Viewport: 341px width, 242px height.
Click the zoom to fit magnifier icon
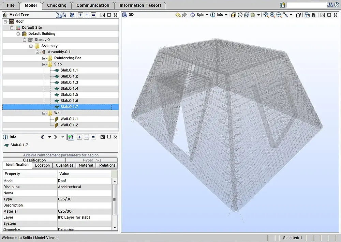coord(266,15)
